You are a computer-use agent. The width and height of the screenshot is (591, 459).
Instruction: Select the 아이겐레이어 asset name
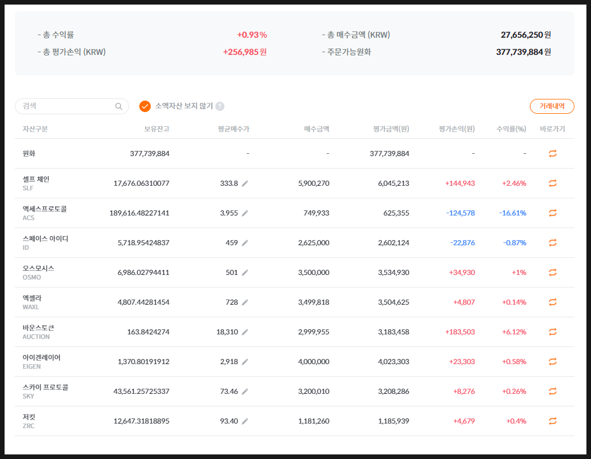coord(41,357)
